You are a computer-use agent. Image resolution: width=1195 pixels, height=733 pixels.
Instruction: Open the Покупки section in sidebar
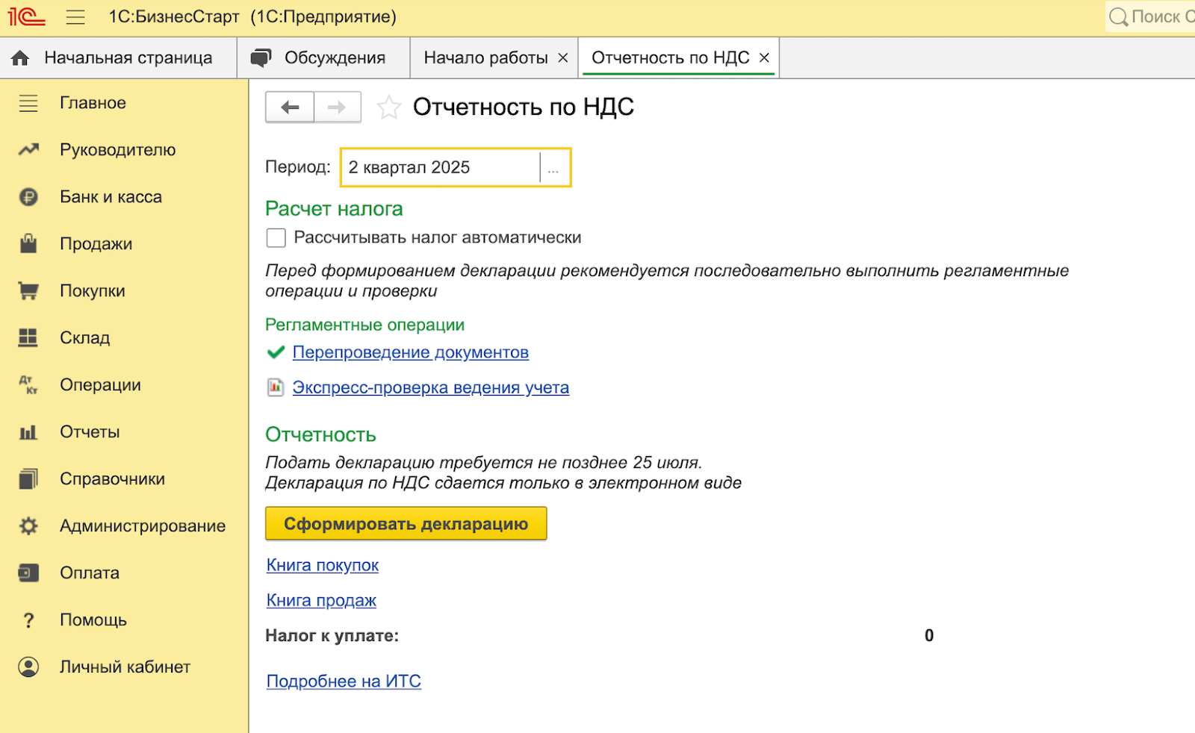(x=92, y=291)
